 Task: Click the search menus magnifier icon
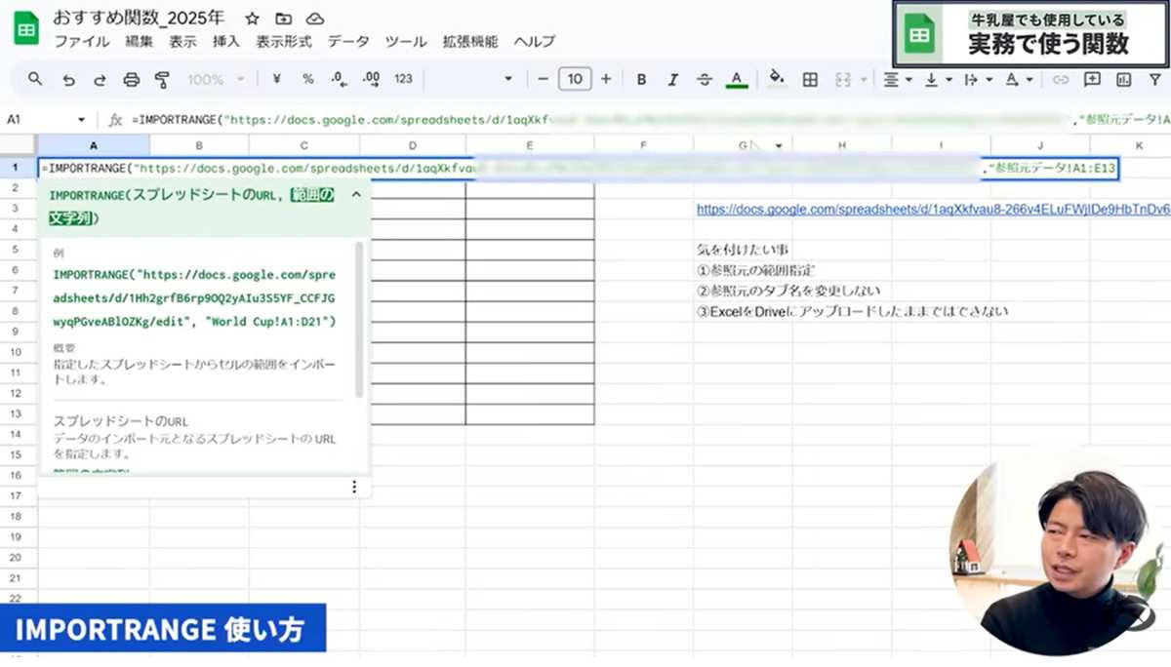35,79
